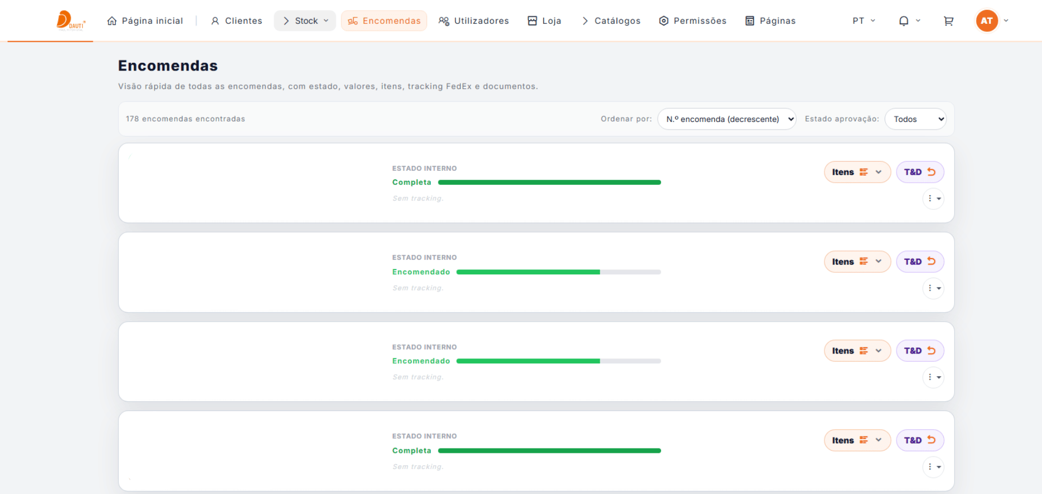1042x494 pixels.
Task: Click T&D button on first order
Action: click(919, 172)
